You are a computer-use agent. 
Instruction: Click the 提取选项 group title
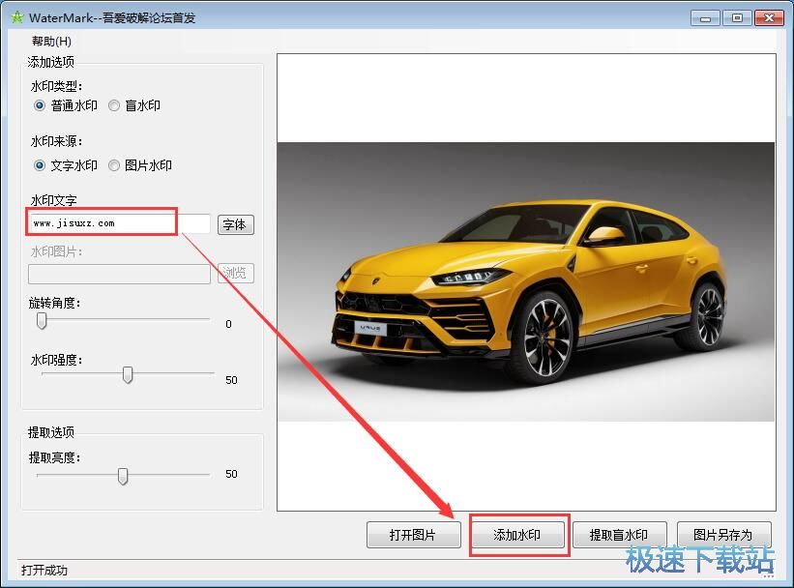point(51,432)
